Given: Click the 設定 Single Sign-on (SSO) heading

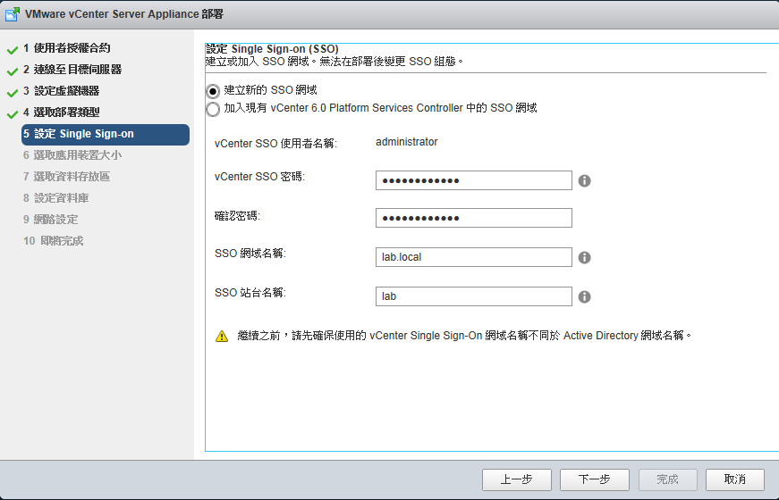Looking at the screenshot, I should pos(272,48).
